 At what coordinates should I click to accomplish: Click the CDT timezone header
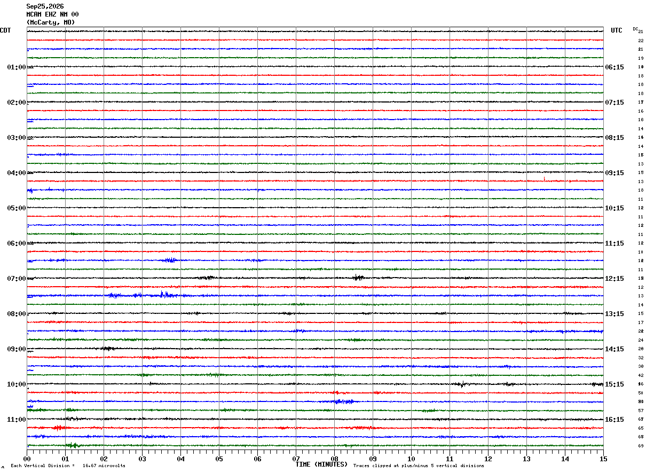point(5,30)
